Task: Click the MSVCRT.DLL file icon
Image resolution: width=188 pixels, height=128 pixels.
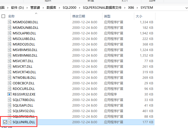Action: (x=10, y=66)
